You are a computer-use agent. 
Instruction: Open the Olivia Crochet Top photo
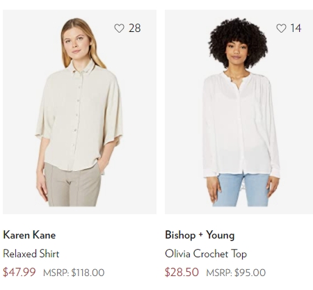tap(239, 112)
